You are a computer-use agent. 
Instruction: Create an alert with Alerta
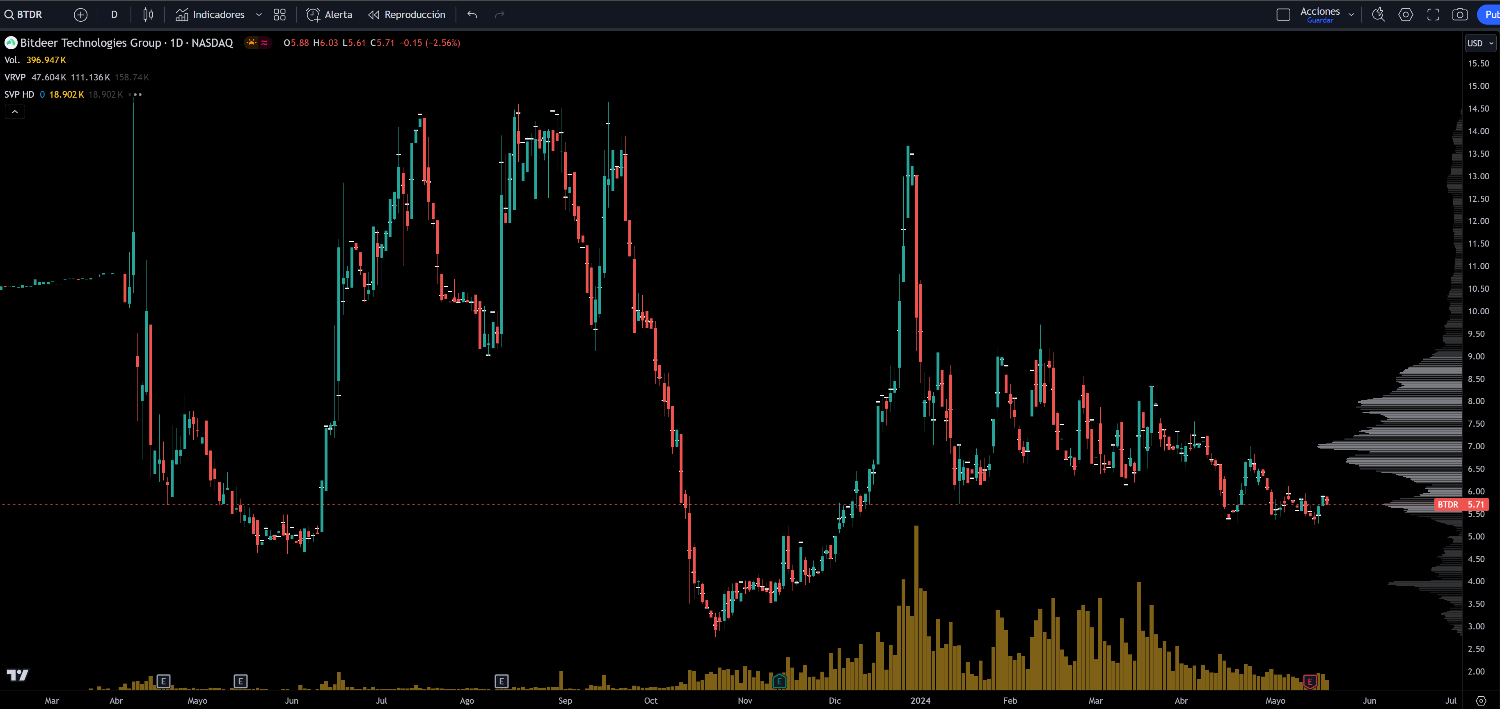coord(330,14)
